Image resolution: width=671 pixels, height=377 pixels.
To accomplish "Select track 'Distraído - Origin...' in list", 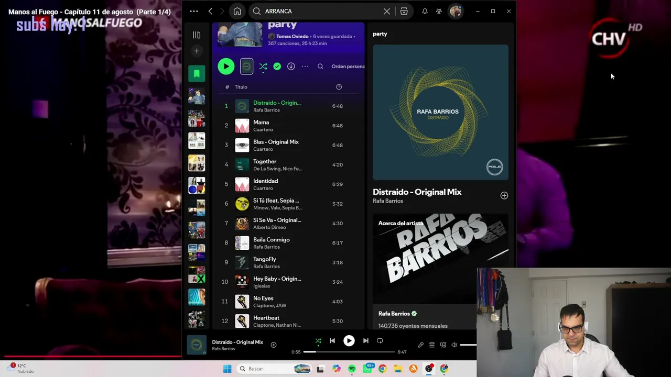I will point(287,106).
